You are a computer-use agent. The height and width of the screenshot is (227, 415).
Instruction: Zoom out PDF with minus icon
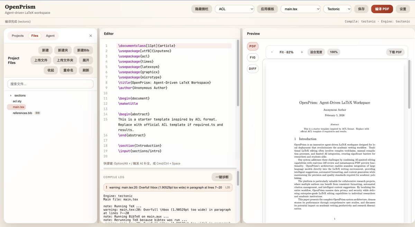(272, 52)
